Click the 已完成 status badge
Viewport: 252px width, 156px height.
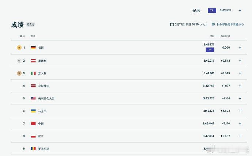click(x=30, y=24)
